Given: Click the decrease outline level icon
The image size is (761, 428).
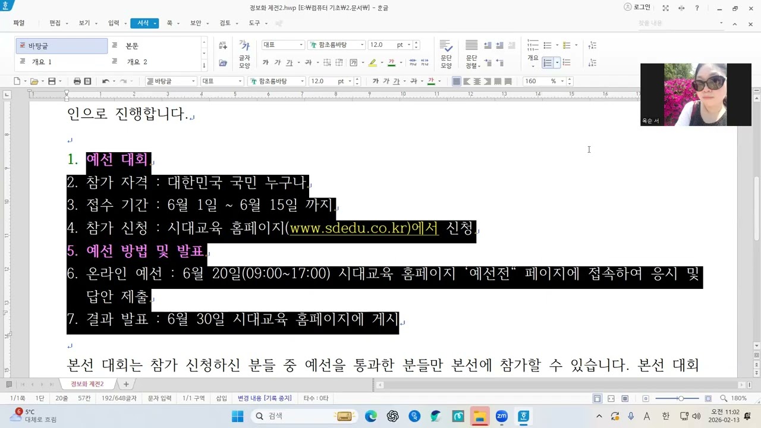Looking at the screenshot, I should coord(592,62).
